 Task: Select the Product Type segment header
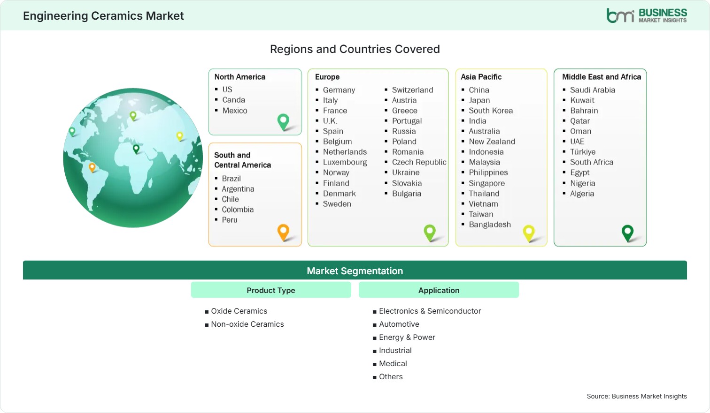point(271,290)
